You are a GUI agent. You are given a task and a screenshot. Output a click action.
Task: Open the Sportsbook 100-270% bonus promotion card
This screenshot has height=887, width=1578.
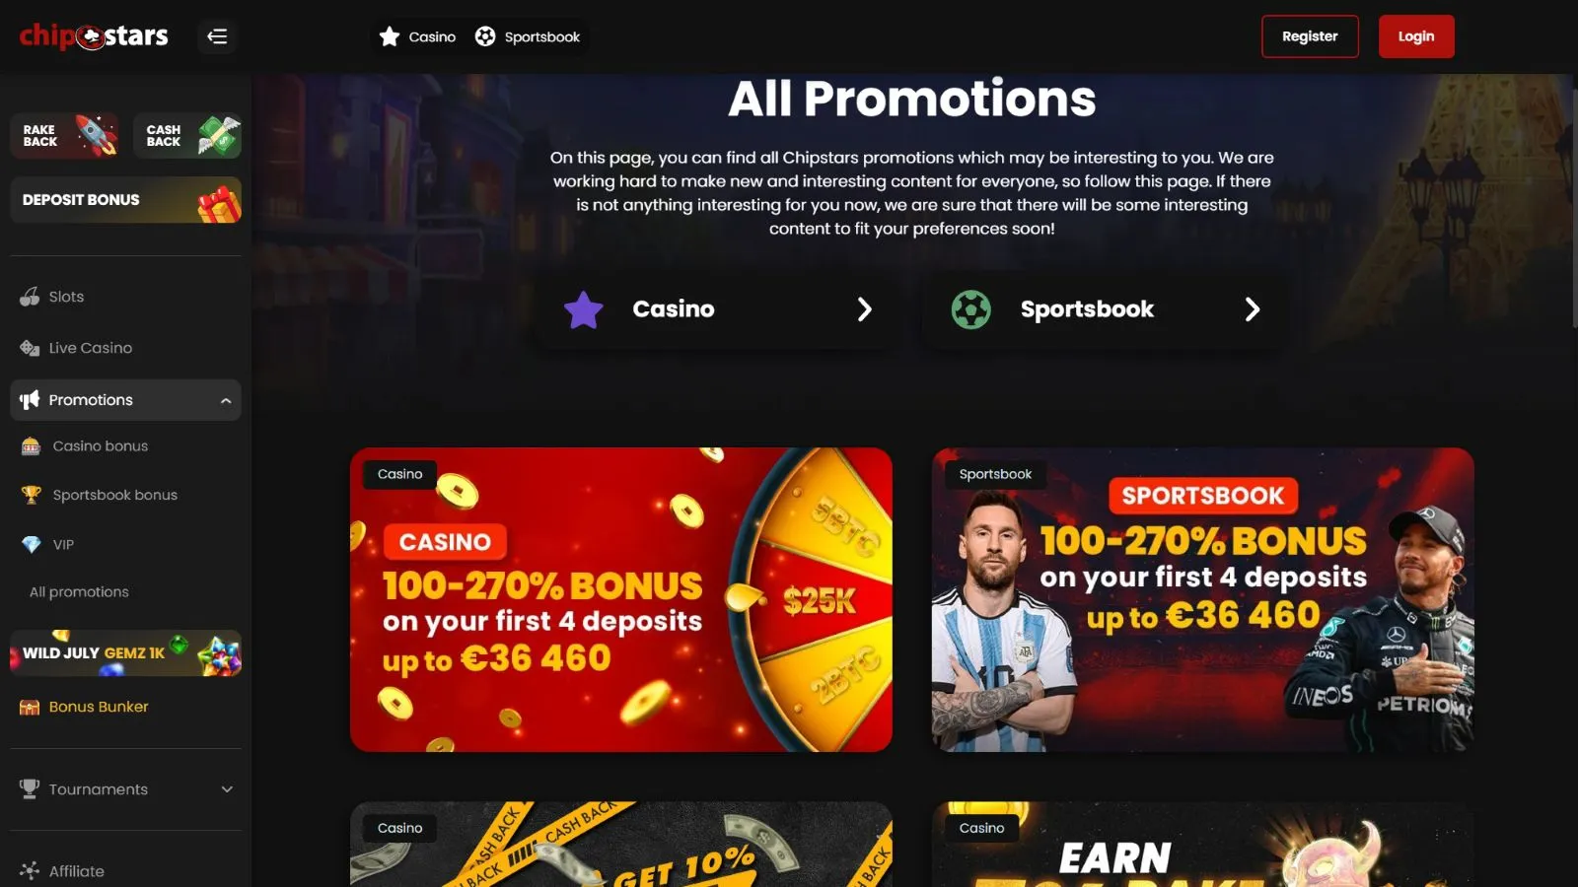coord(1203,599)
